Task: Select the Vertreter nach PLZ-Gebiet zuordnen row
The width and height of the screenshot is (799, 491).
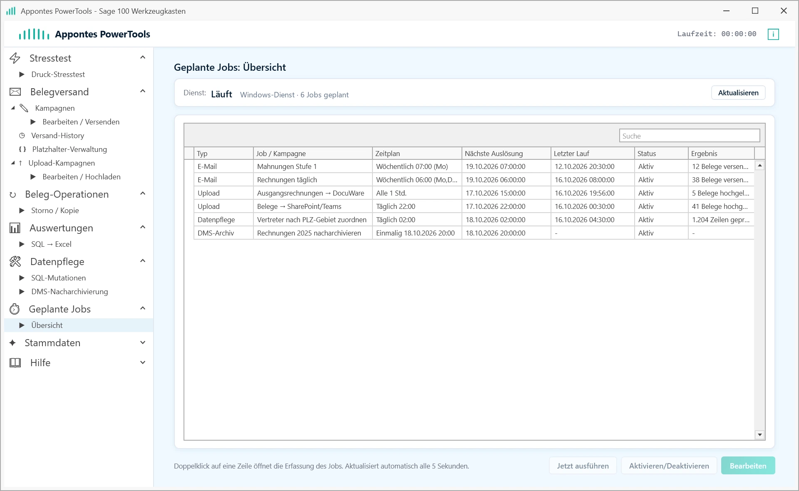Action: [474, 220]
